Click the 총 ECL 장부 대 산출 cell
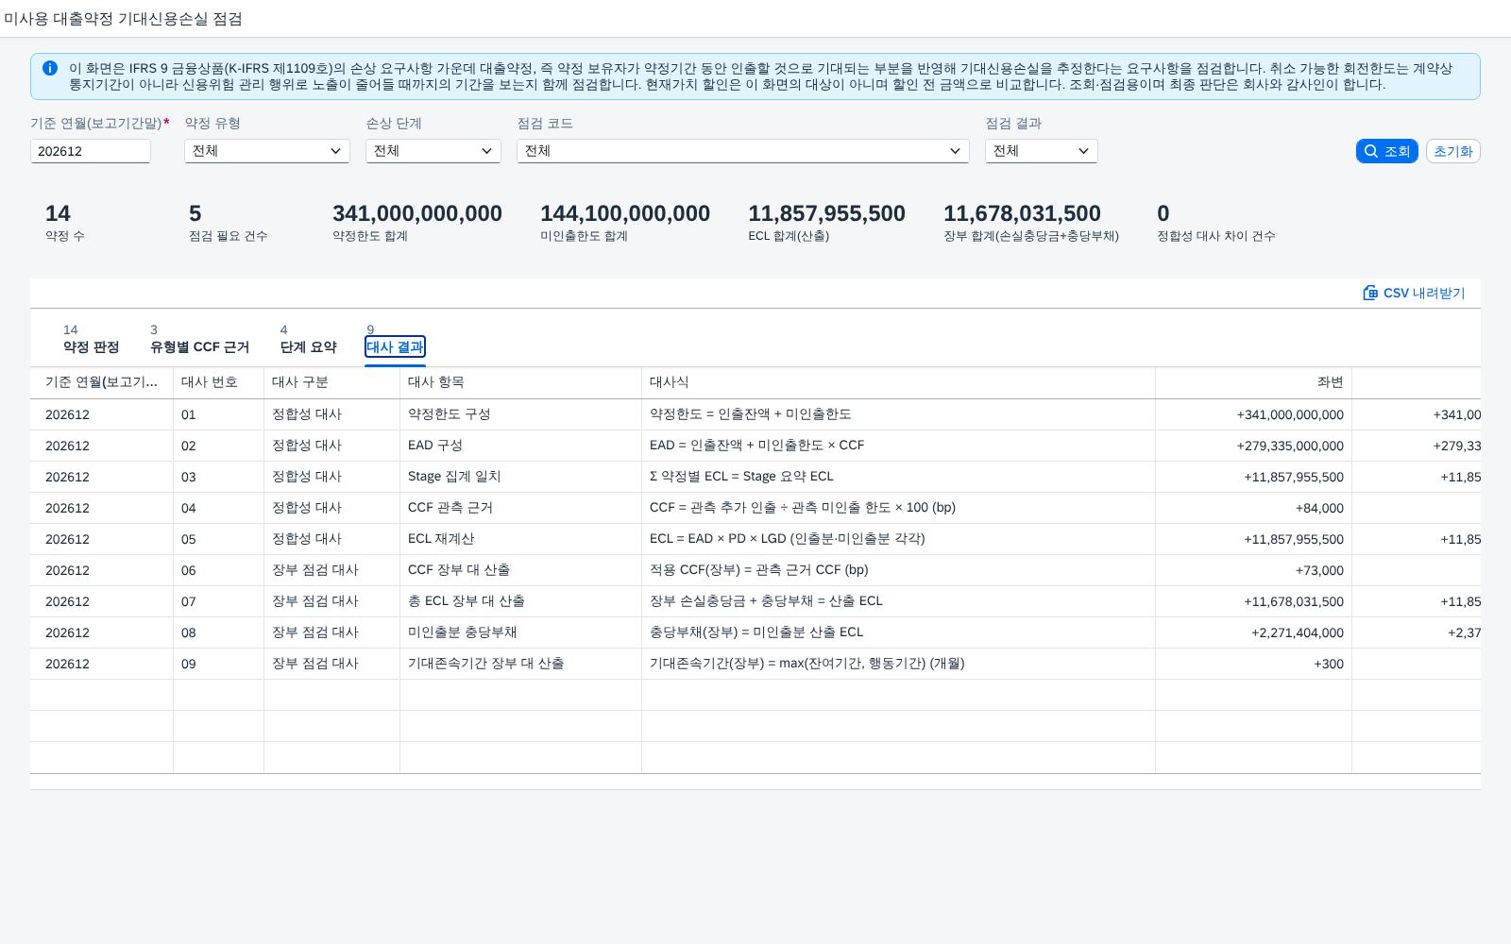The width and height of the screenshot is (1511, 944). click(520, 601)
